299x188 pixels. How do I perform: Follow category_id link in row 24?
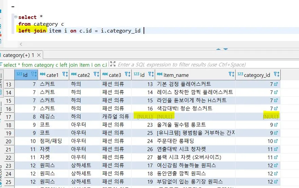pyautogui.click(x=276, y=173)
